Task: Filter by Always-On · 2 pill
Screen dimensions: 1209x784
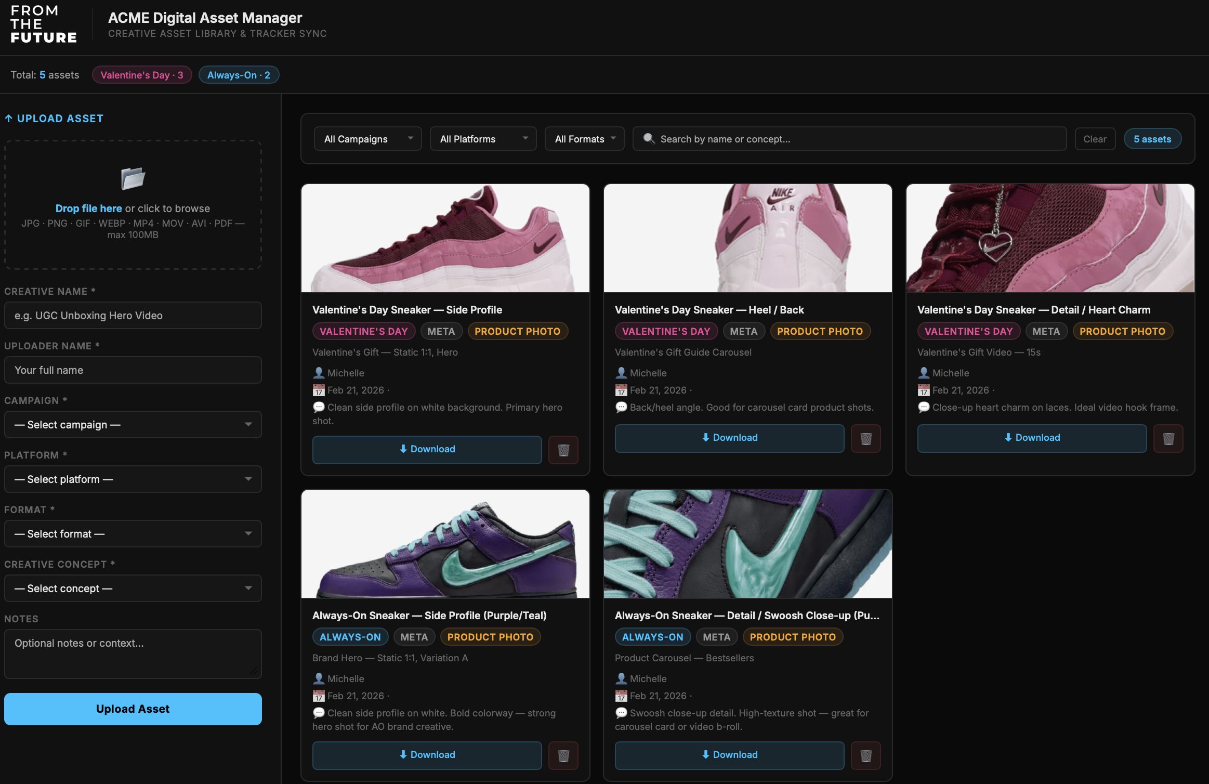Action: (x=239, y=75)
